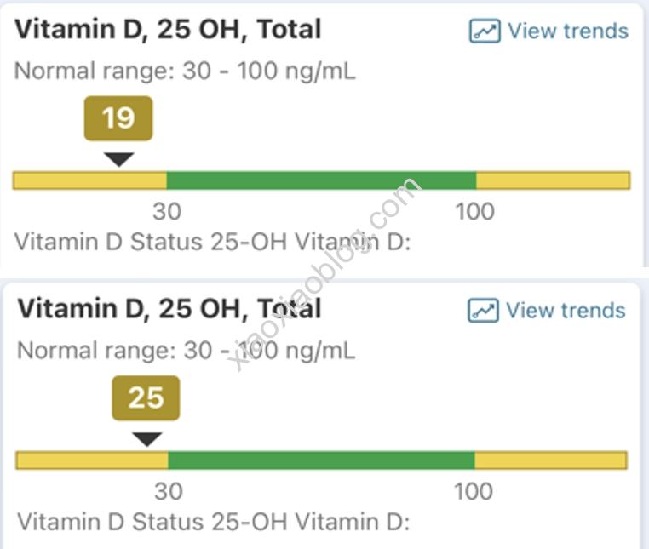
Task: Select the green normal range bar under 25
Action: [320, 460]
